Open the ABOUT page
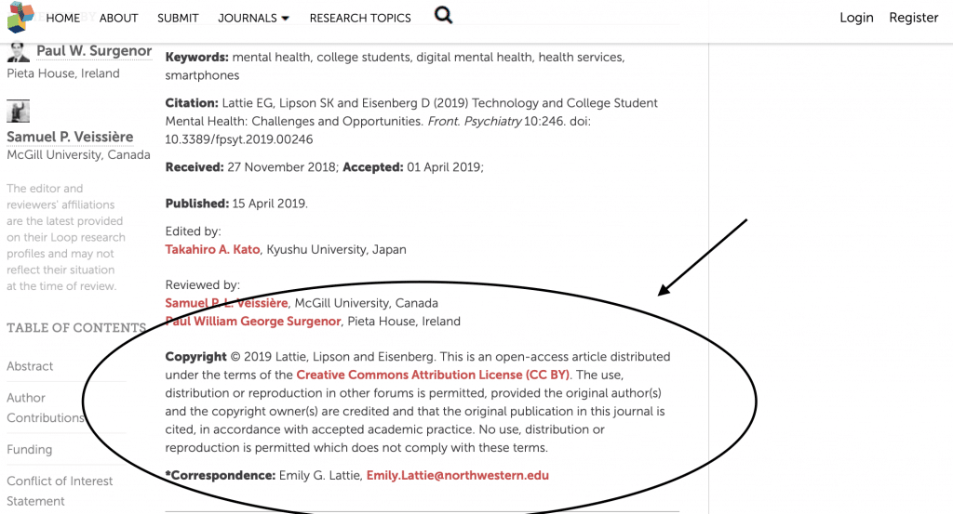The image size is (953, 514). [x=118, y=19]
